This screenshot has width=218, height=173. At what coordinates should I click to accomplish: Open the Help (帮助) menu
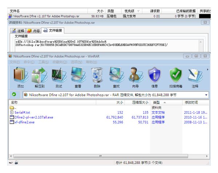pyautogui.click(x=92, y=62)
